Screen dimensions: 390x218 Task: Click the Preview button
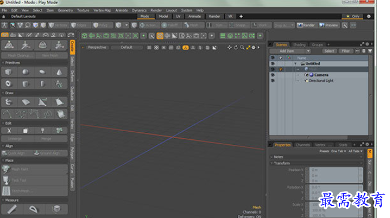coord(328,25)
